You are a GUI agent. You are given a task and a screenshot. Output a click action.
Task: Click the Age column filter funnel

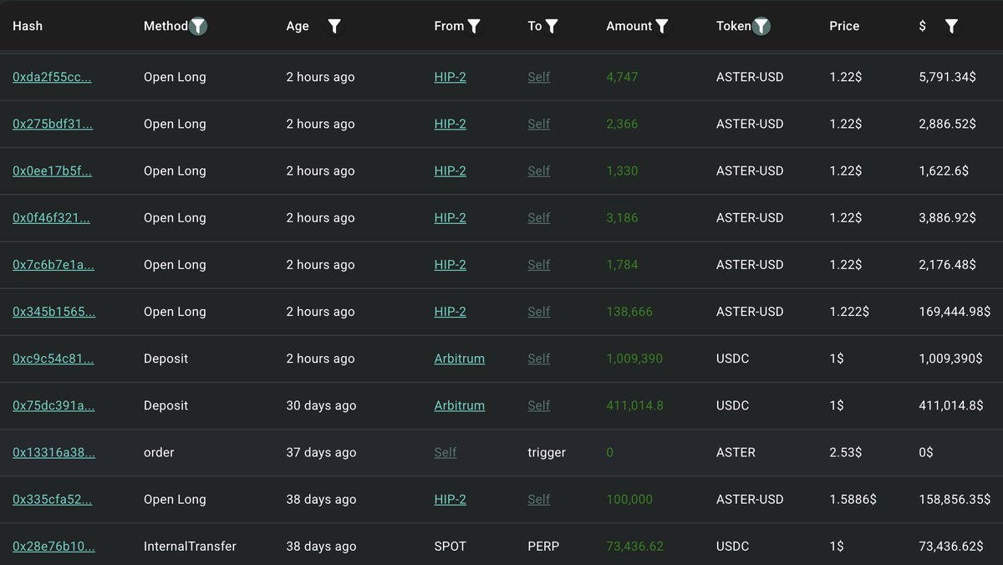(334, 26)
